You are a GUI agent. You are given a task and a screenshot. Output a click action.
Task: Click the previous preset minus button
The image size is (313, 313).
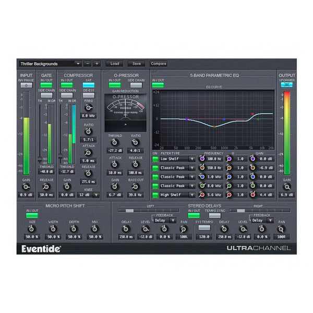pos(88,64)
